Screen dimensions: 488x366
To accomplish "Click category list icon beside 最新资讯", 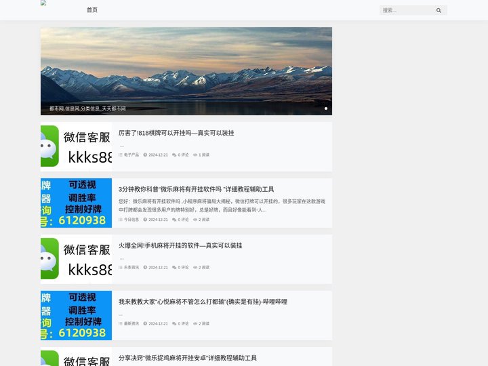I will point(121,324).
